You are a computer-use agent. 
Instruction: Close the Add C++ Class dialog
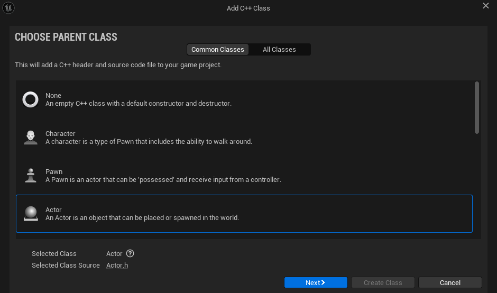[486, 6]
